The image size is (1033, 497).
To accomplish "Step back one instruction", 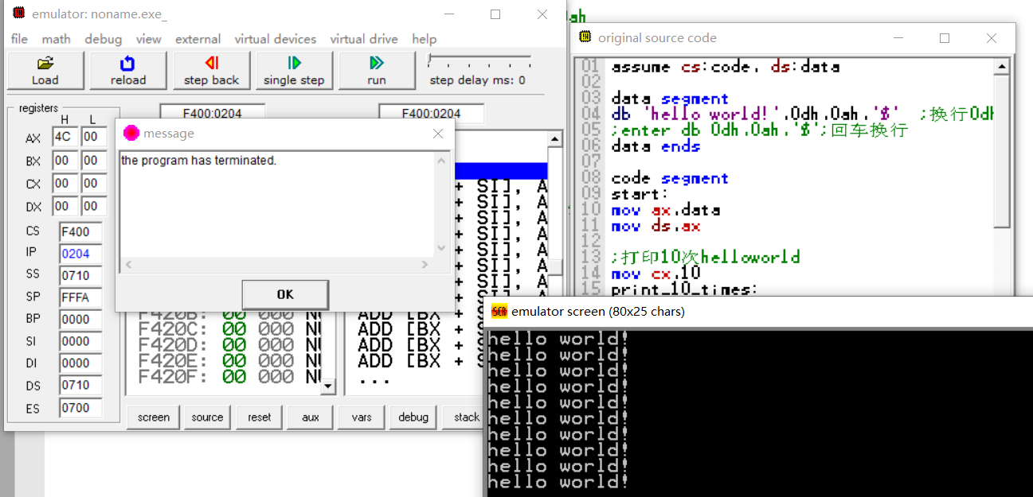I will pos(211,70).
